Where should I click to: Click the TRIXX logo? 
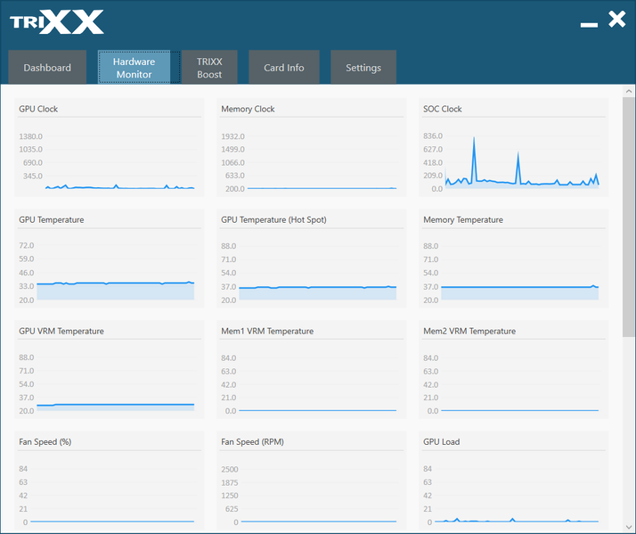57,22
